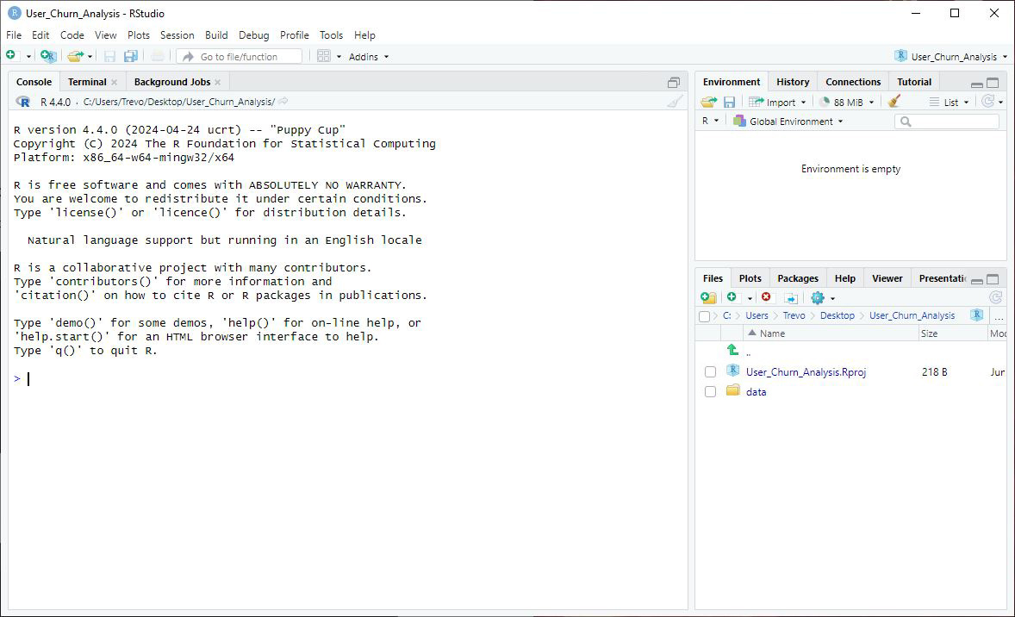Click the Create a project icon
1015x617 pixels.
[48, 56]
